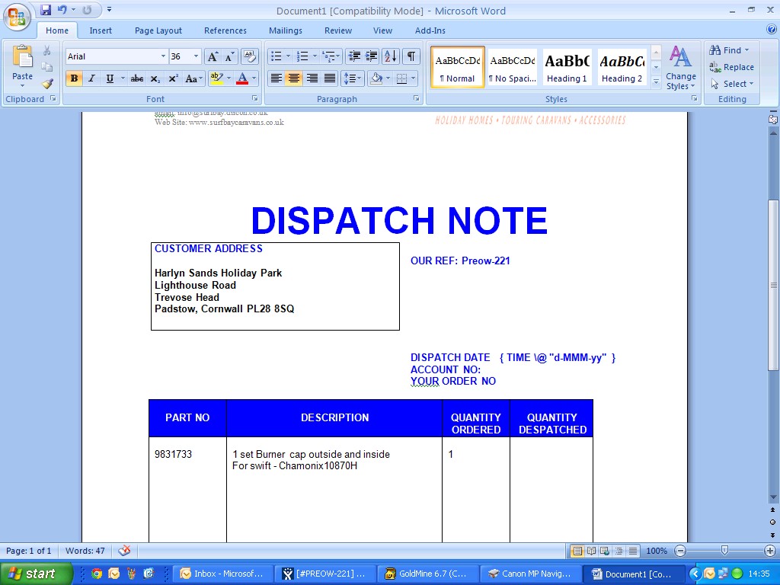Switch to the References tab
Image resolution: width=780 pixels, height=585 pixels.
[225, 30]
